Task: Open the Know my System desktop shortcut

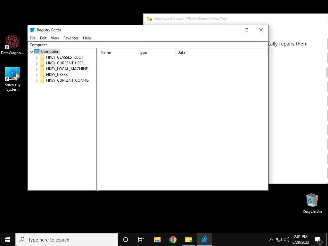Action: 12,79
